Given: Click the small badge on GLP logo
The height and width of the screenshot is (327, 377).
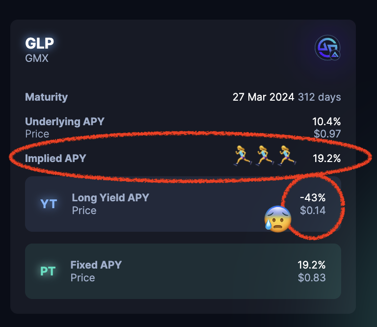Looking at the screenshot, I should click(335, 55).
